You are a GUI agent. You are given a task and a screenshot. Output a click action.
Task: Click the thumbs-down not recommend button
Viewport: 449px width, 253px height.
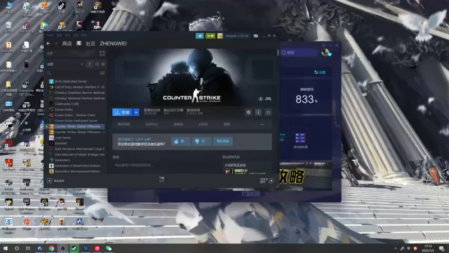tap(200, 141)
